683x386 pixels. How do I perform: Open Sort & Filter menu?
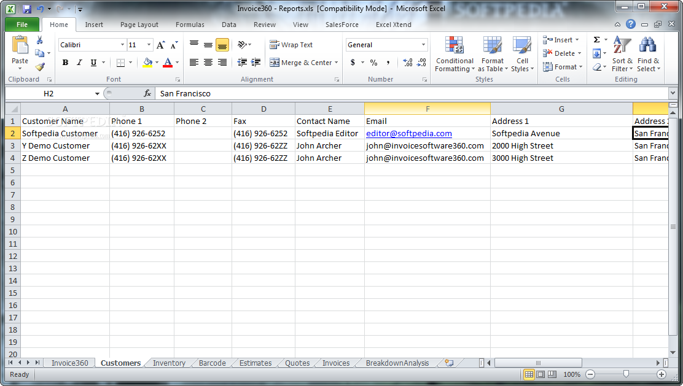622,54
